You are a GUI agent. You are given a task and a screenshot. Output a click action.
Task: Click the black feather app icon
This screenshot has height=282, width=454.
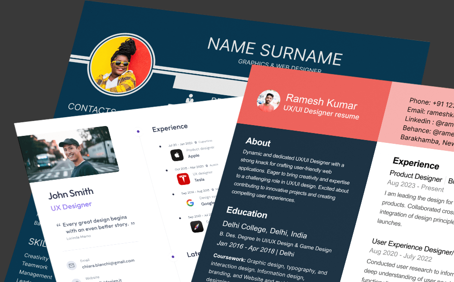tap(197, 226)
